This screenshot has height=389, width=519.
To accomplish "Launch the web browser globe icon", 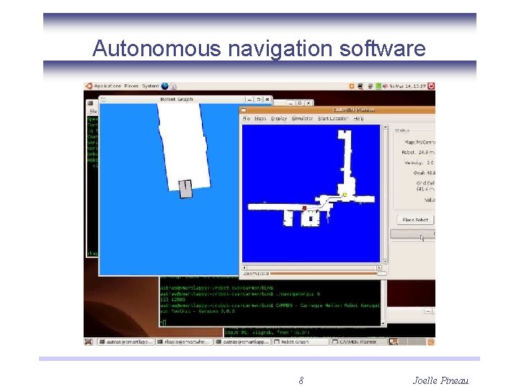I will (164, 86).
